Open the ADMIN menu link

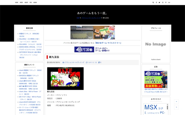[35, 2]
